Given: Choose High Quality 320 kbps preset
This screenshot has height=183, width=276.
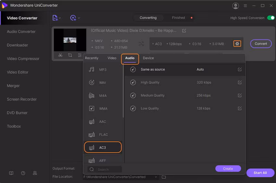Looking at the screenshot, I should [185, 82].
